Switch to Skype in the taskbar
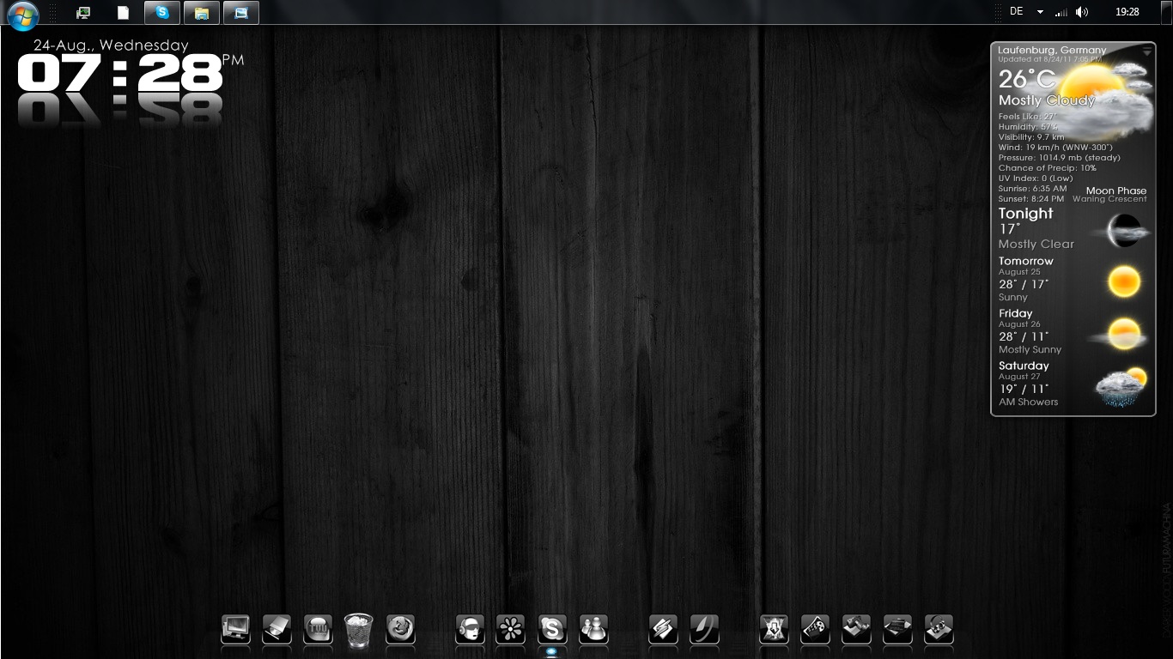The height and width of the screenshot is (659, 1173). coord(162,13)
